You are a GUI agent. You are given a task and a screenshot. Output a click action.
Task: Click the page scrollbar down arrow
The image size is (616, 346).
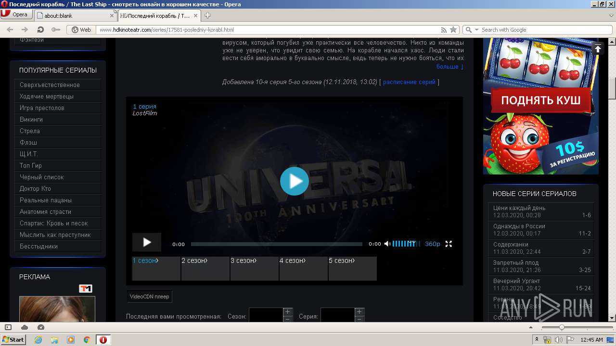tap(612, 318)
